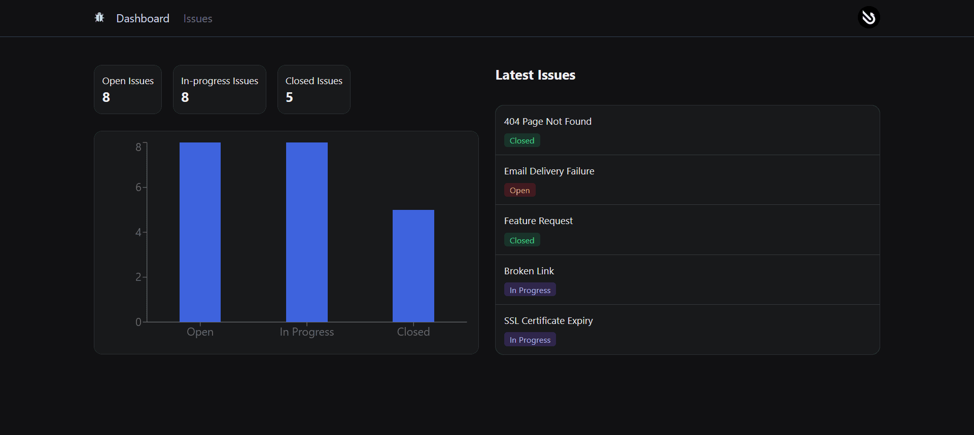The height and width of the screenshot is (435, 974).
Task: Click In Progress badge under Broken Link
Action: click(x=530, y=290)
